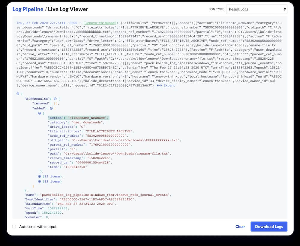
Task: Enable Autoscroll with output
Action: tap(14, 227)
